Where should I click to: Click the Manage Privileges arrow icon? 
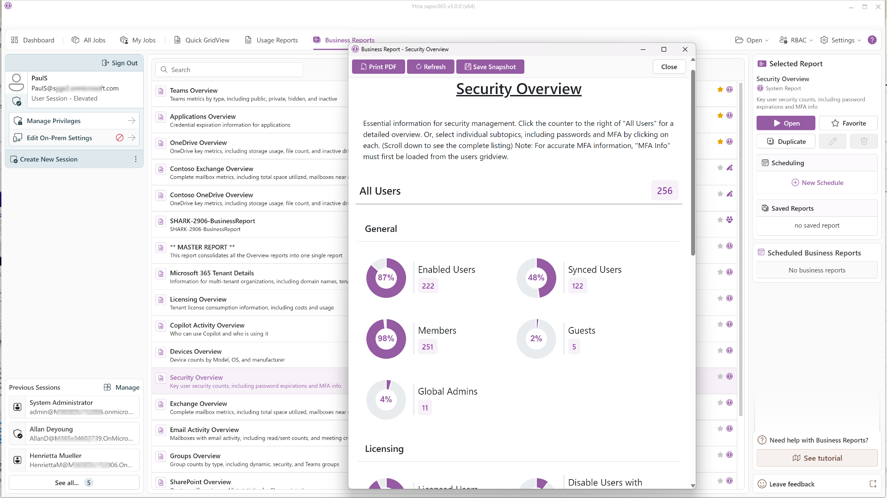coord(132,121)
